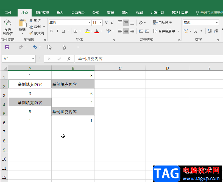The width and height of the screenshot is (223, 182).
Task: Decrease decimal places
Action: point(216,31)
